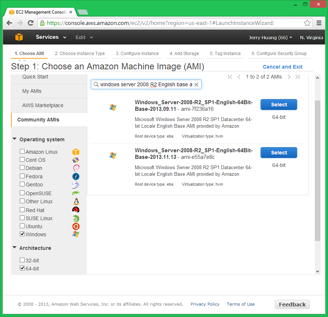Click Windows logo of the 2013.09.11 AMI
Image resolution: width=328 pixels, height=317 pixels.
click(x=113, y=108)
